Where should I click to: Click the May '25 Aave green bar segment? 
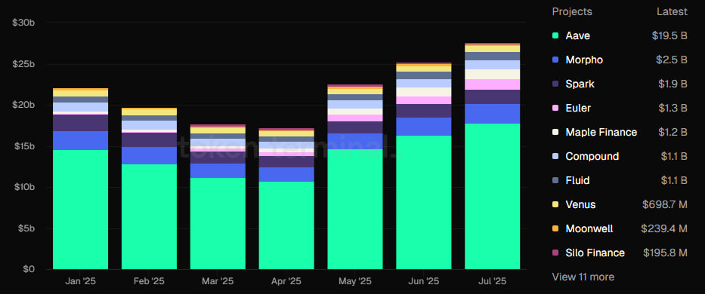point(354,209)
